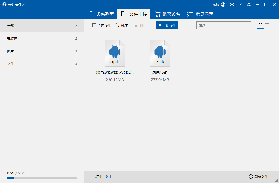Click the fullscreen toggle icon in title bar
The height and width of the screenshot is (183, 279).
[232, 5]
